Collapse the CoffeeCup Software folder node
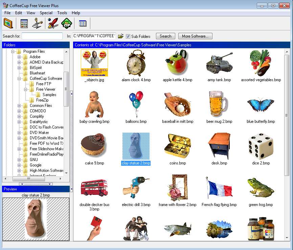 point(19,78)
